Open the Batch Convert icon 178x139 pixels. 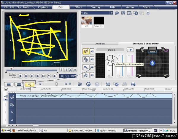pyautogui.click(x=108, y=84)
